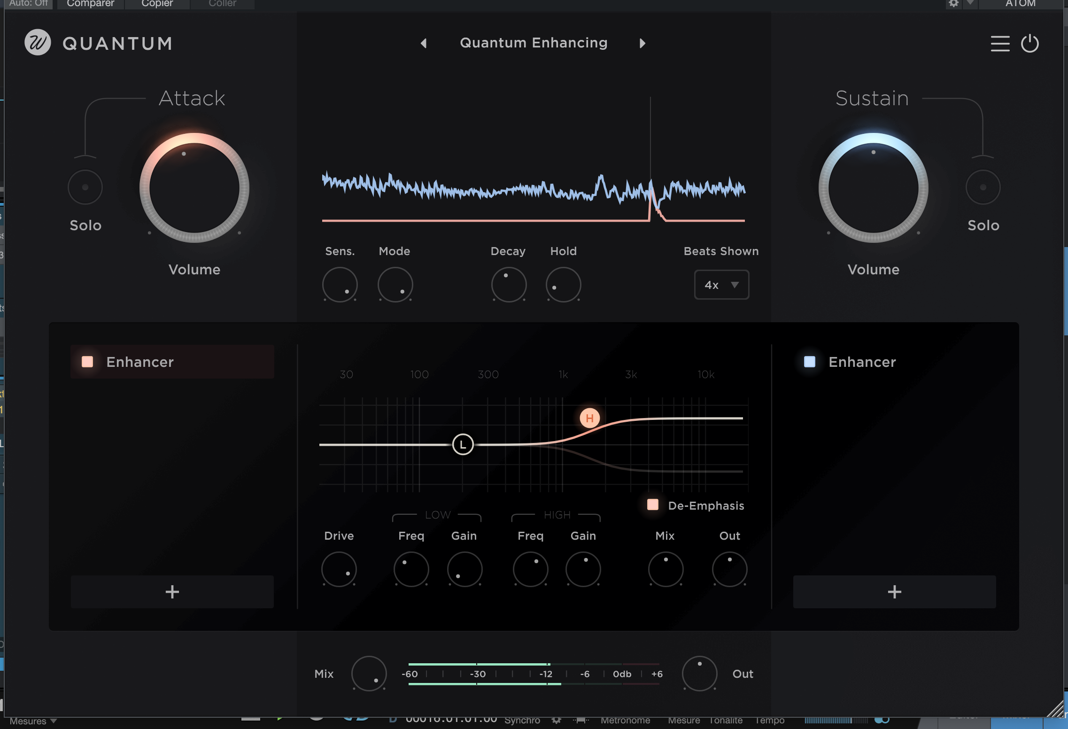The image size is (1068, 729).
Task: Open the settings gear in the host toolbar
Action: coord(953,4)
